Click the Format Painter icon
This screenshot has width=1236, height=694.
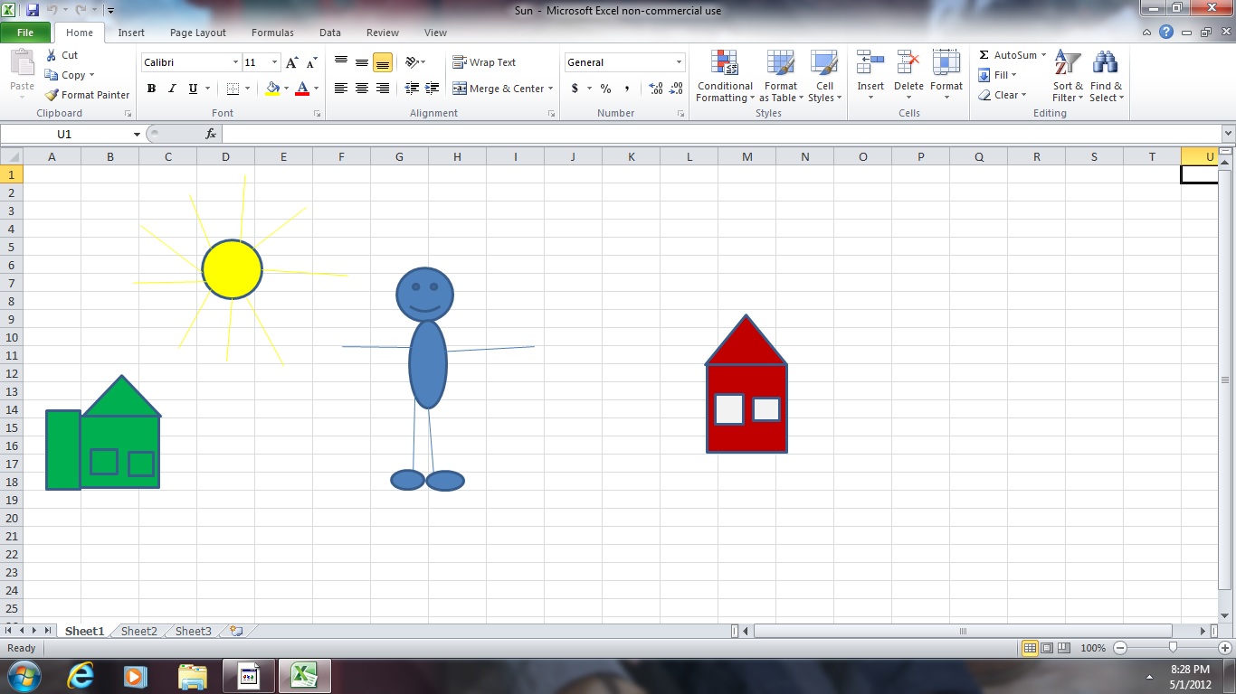point(52,95)
